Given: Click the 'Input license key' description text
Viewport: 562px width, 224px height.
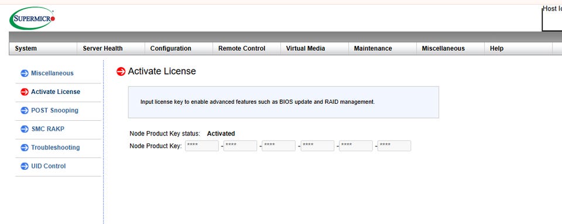Looking at the screenshot, I should click(x=258, y=102).
